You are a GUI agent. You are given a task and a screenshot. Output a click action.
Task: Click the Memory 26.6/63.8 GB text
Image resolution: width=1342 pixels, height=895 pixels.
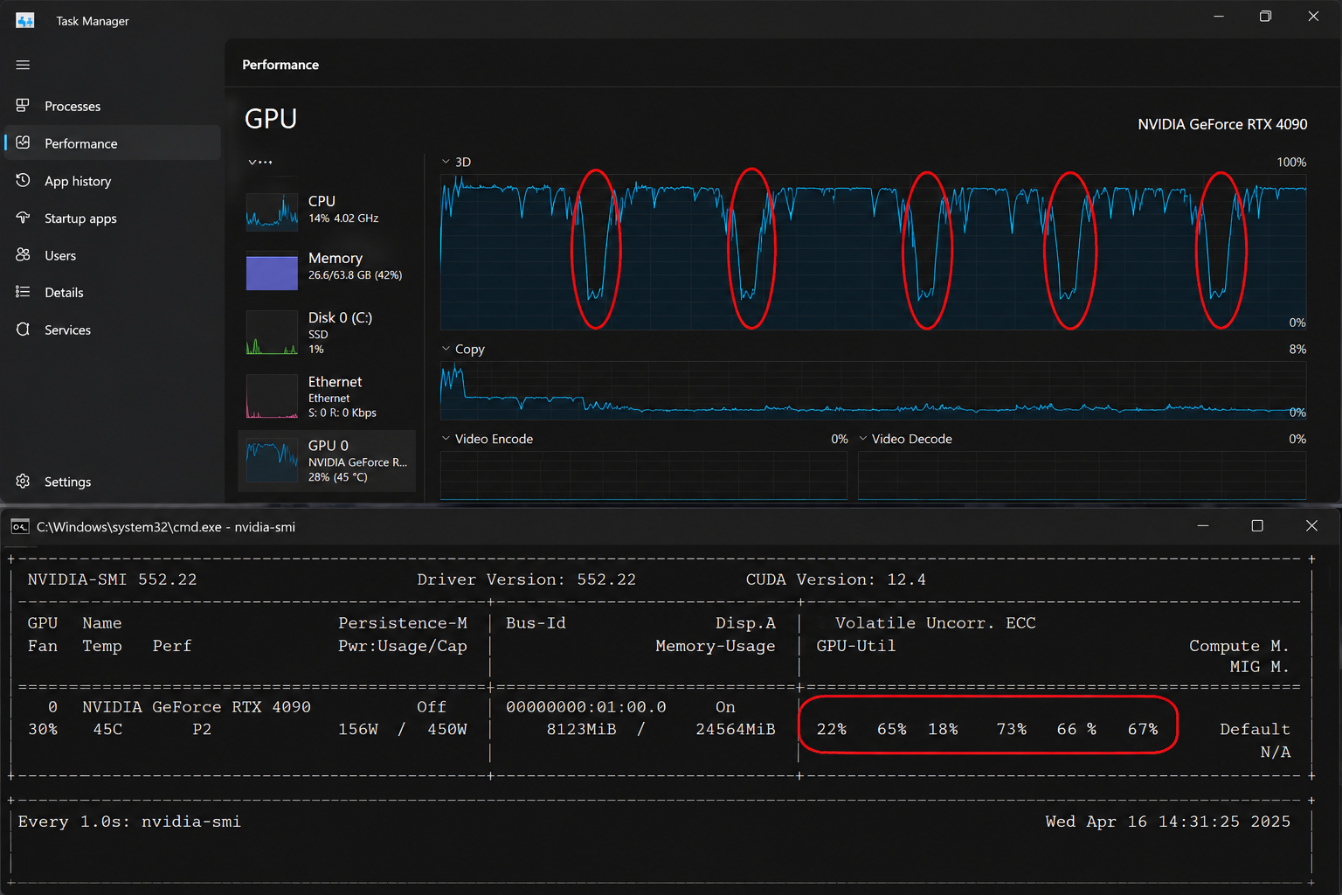pos(355,274)
